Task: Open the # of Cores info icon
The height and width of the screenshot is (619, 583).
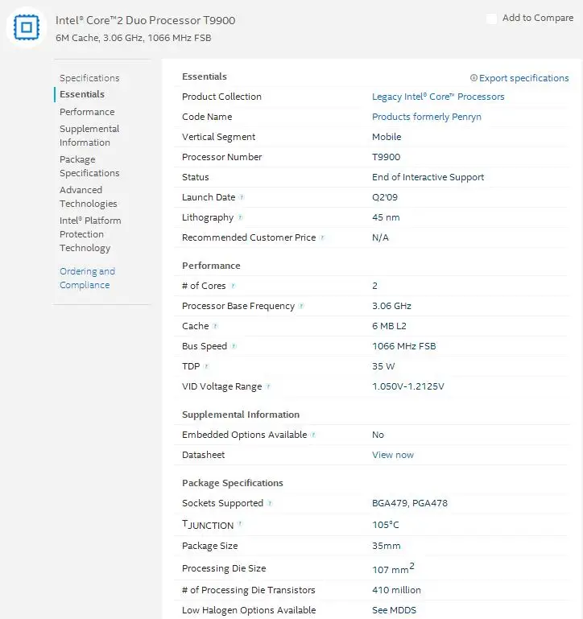Action: pyautogui.click(x=233, y=286)
